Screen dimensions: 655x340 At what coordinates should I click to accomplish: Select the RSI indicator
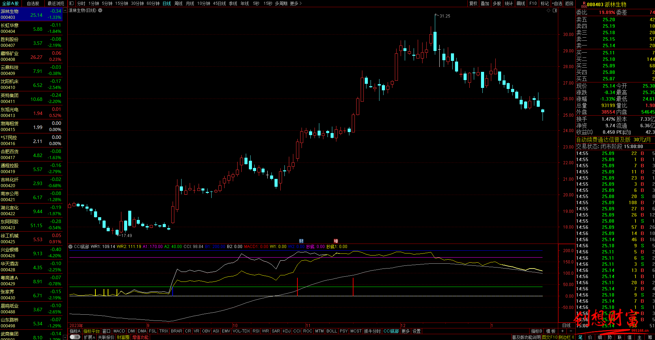[x=256, y=331]
